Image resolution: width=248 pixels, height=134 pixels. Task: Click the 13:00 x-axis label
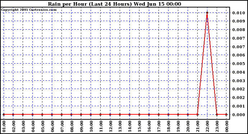tap(120, 126)
